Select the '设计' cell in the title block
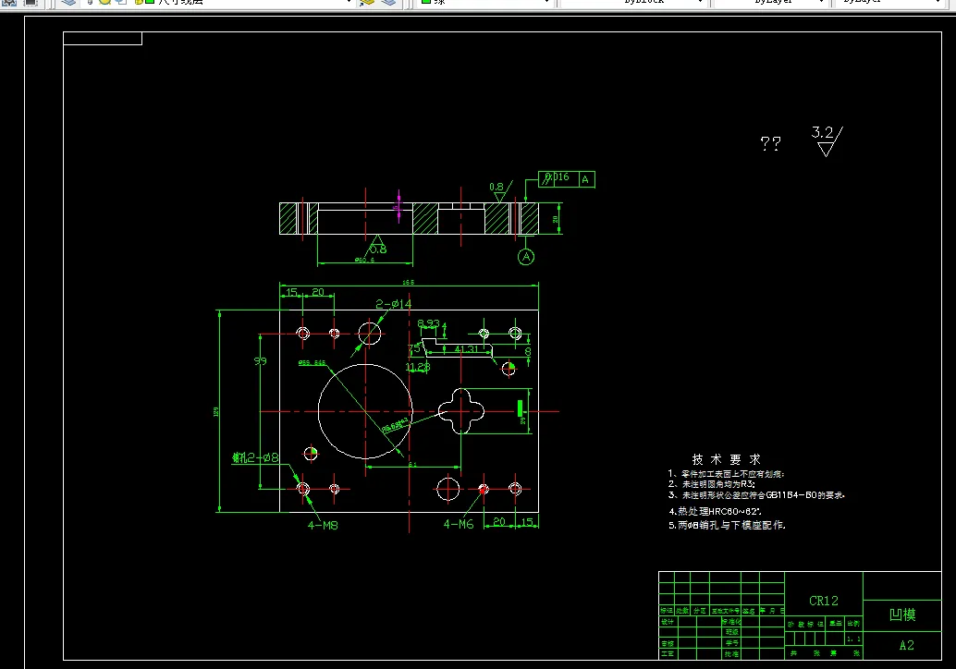 pyautogui.click(x=668, y=622)
